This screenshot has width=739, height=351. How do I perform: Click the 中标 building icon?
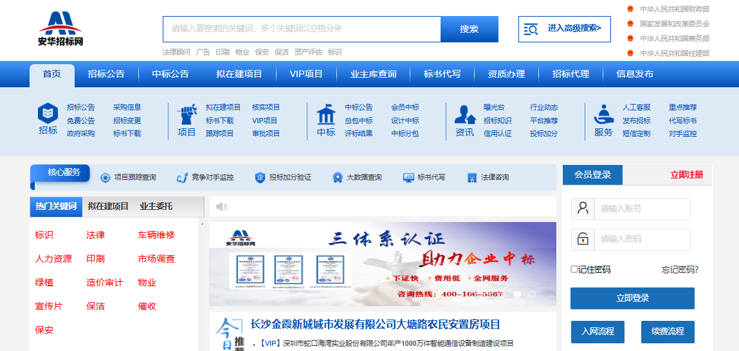[x=326, y=114]
